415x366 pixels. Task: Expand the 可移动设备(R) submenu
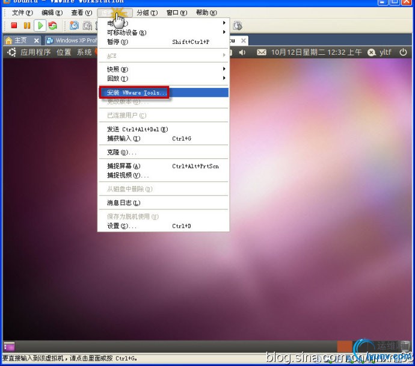click(164, 33)
